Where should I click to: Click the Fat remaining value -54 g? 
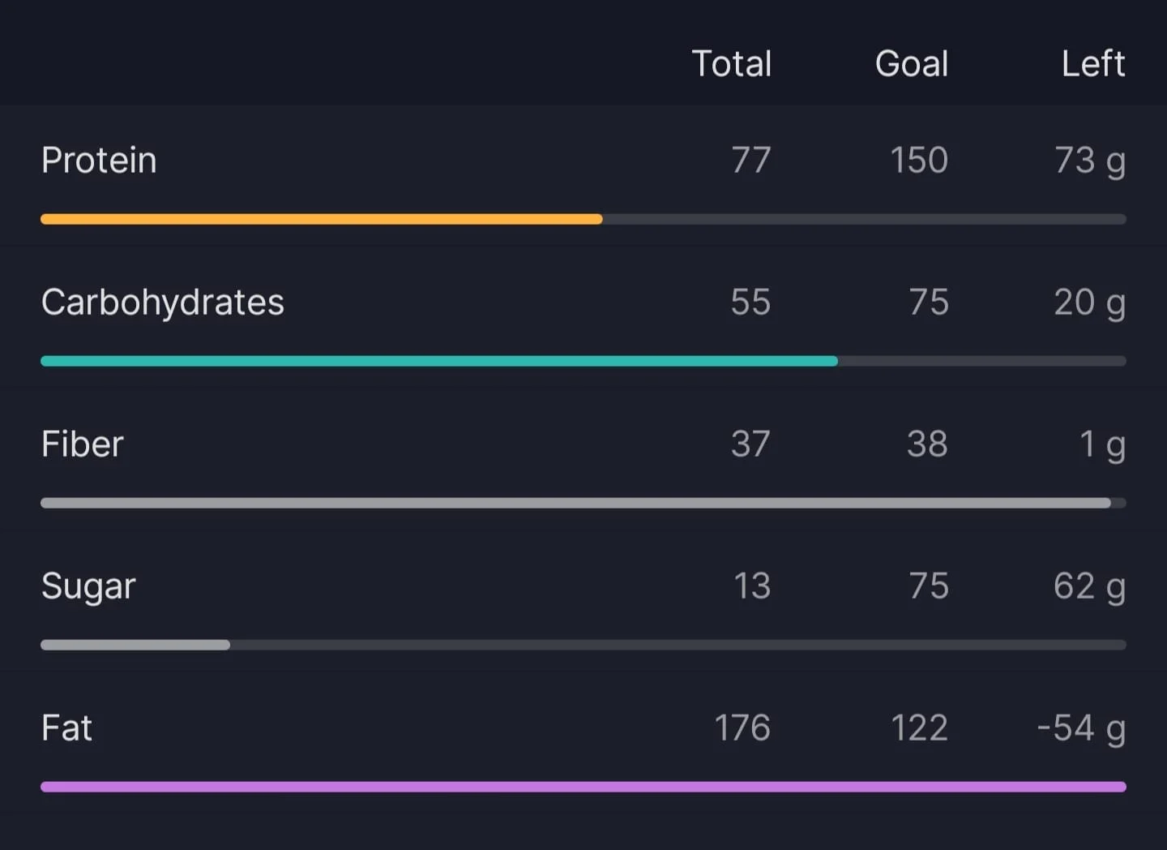tap(1081, 729)
